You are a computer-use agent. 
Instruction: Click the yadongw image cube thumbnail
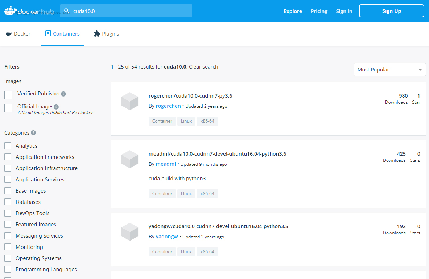coord(130,231)
